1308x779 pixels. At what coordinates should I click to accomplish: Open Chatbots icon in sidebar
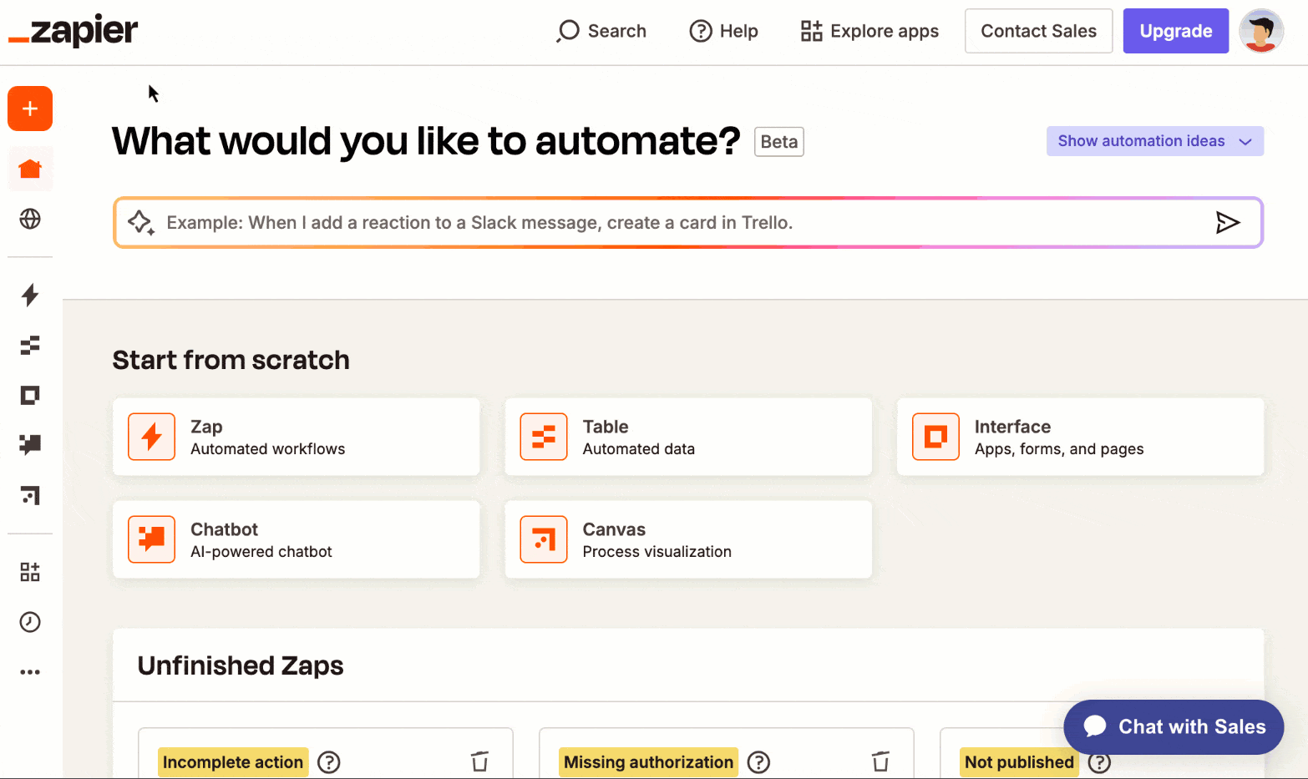30,445
